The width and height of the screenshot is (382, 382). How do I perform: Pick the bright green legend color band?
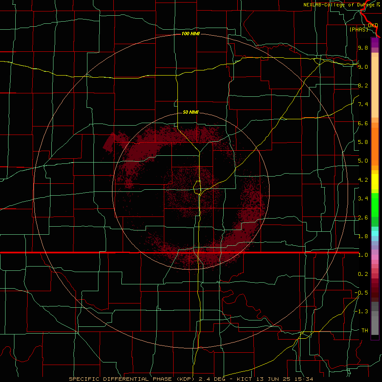tap(375, 205)
